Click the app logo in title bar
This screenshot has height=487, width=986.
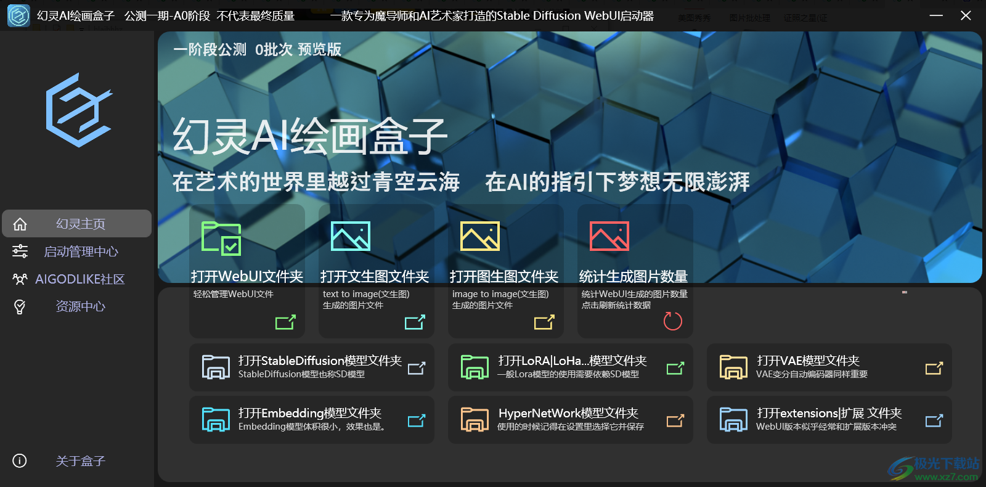[x=18, y=15]
